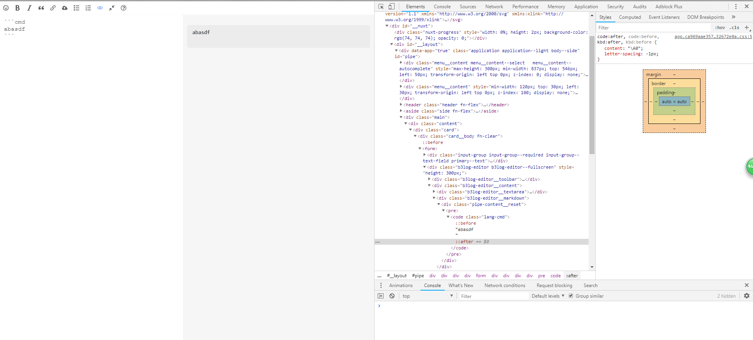The image size is (753, 340).
Task: Click the .cls button in Styles pane
Action: coord(734,28)
